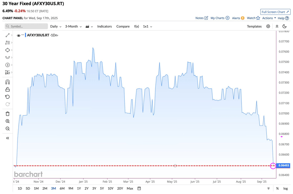Switch to dark mode with moon icon
Viewport: 293px width, 194px height.
tap(284, 26)
